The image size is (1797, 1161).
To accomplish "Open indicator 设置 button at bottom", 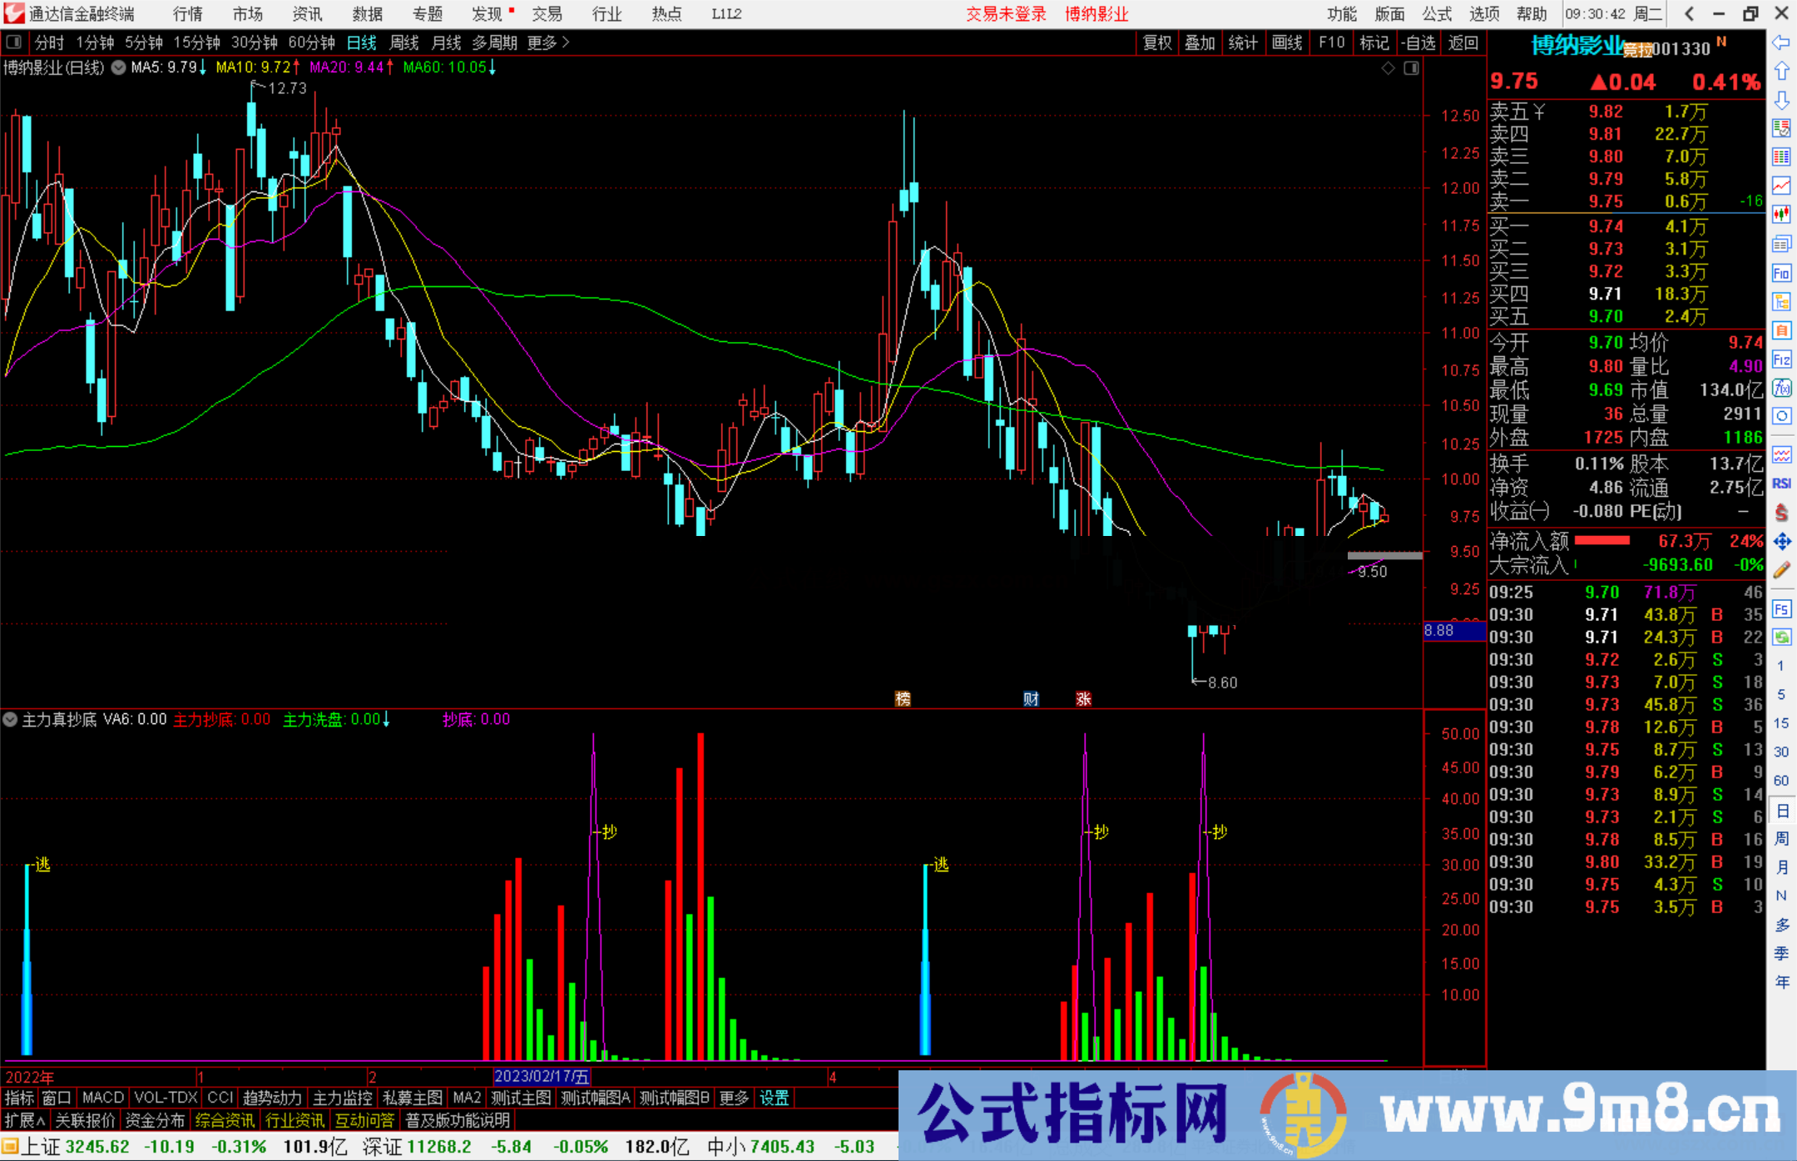I will coord(774,1098).
